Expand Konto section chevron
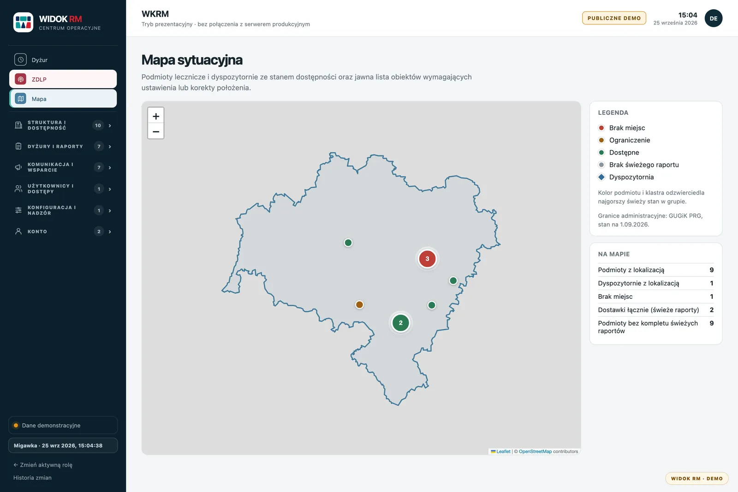Viewport: 738px width, 492px height. (x=110, y=231)
